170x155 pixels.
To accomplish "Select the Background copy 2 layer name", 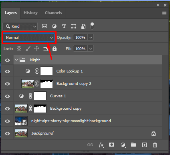I will 74,84.
